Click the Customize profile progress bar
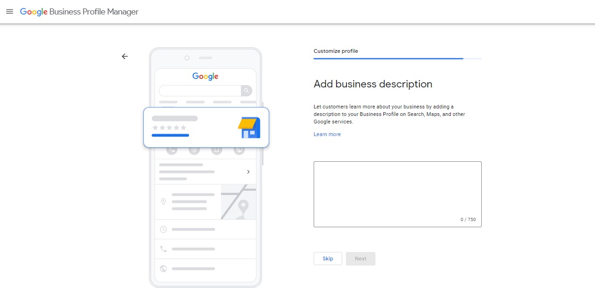This screenshot has height=288, width=595. click(x=397, y=58)
